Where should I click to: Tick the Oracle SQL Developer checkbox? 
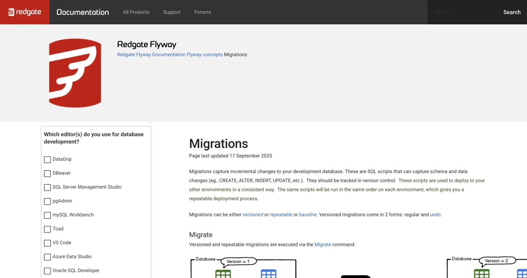(x=47, y=271)
